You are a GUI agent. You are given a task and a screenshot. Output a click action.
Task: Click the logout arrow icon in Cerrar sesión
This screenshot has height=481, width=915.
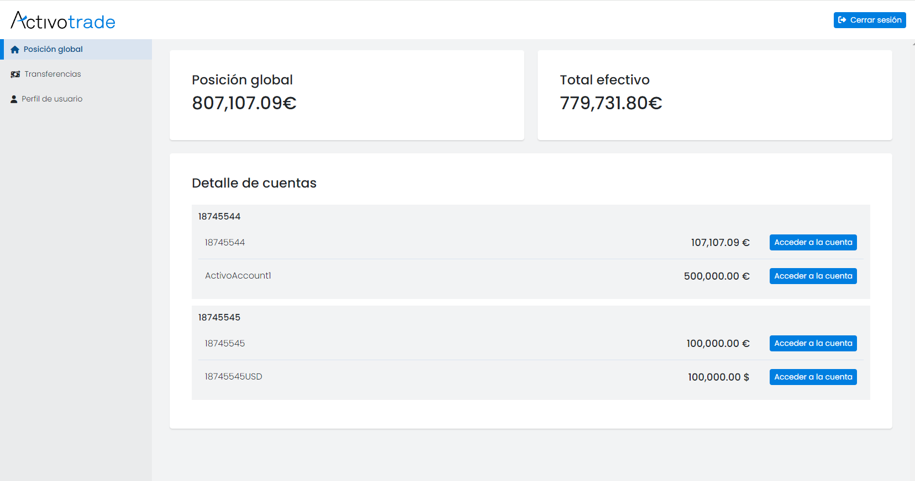(x=842, y=20)
